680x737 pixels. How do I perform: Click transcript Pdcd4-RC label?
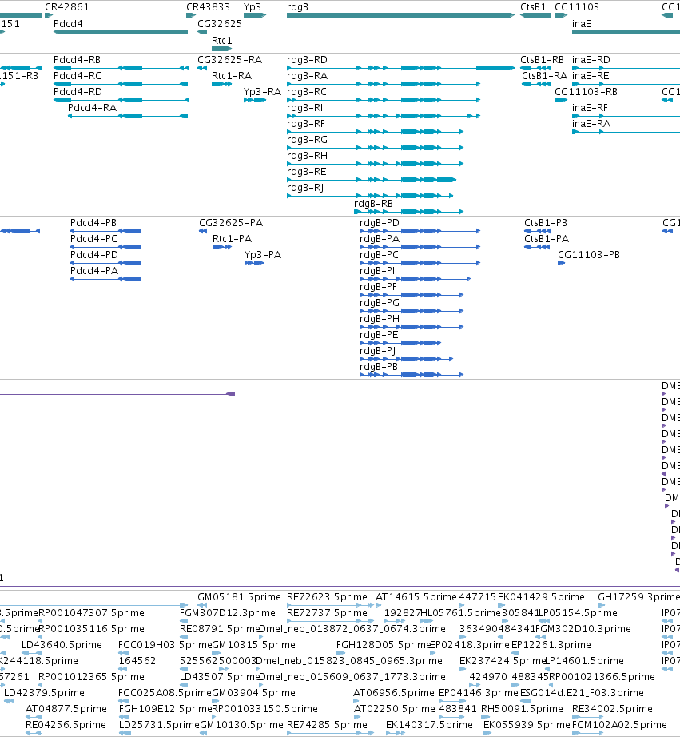pos(77,76)
